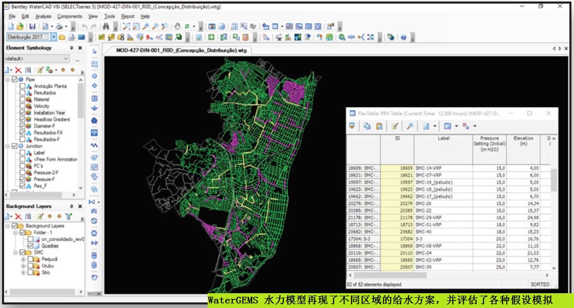Open the FlexTable Report dropdown arrow
Screen dimensions: 574x308
[x=435, y=126]
